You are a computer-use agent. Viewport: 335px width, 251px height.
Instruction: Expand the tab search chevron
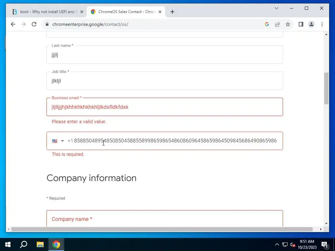[x=276, y=8]
